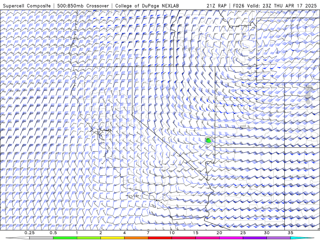
Task: Select the violet 25–30 color bar segment
Action: pos(255,238)
